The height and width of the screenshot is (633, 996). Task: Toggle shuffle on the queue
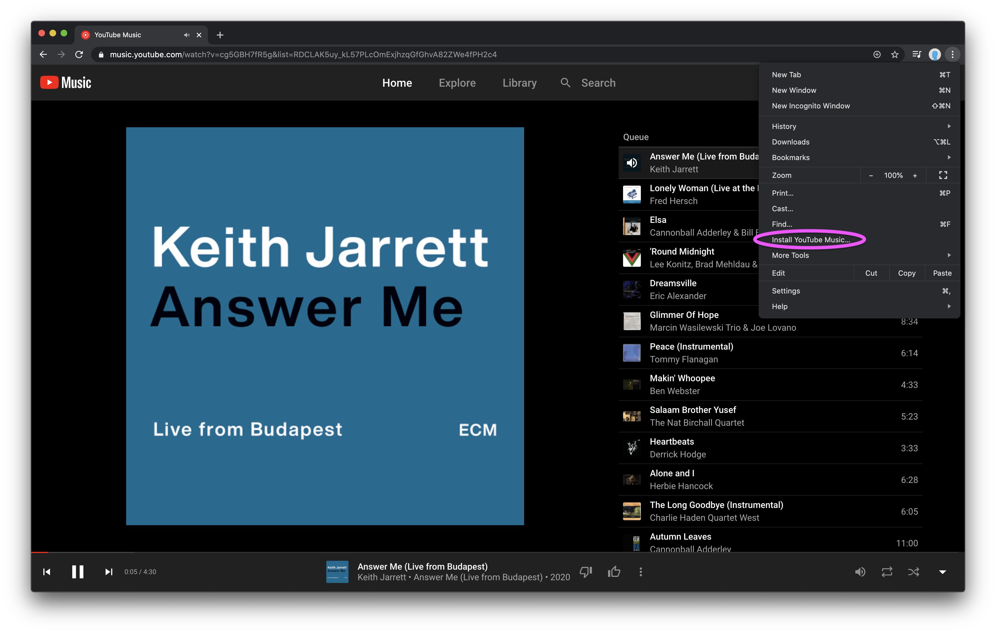coord(913,572)
